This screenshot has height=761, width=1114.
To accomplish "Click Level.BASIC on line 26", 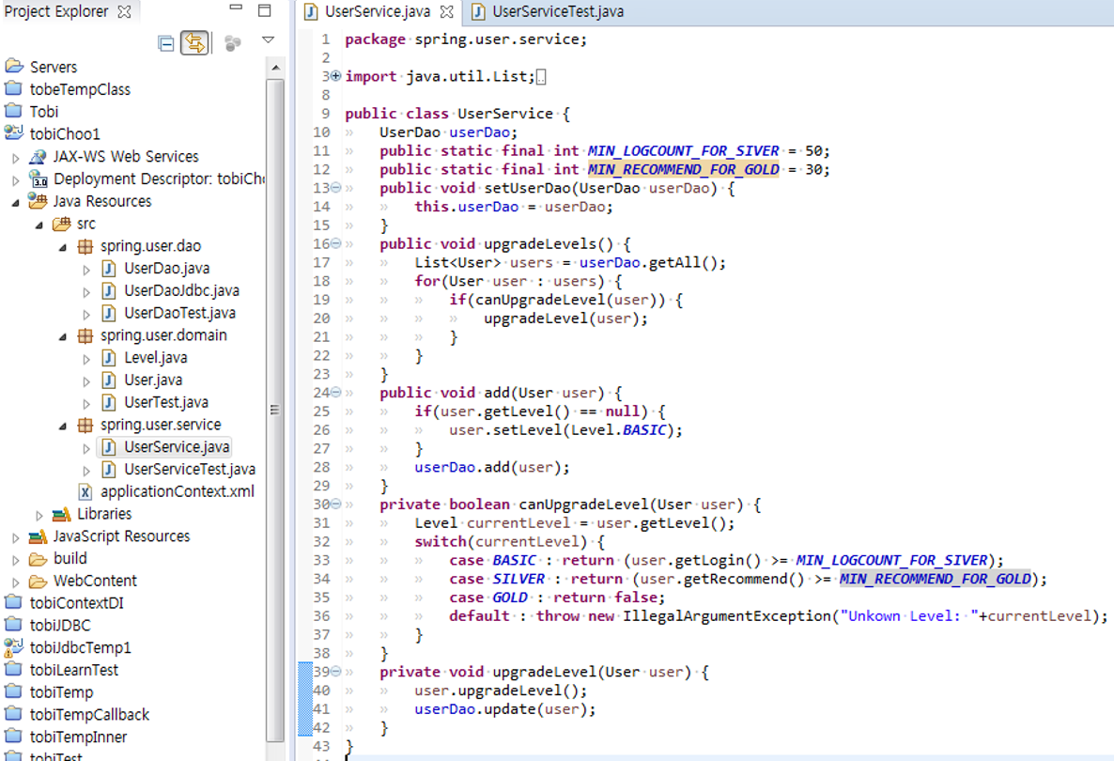I will (x=618, y=430).
